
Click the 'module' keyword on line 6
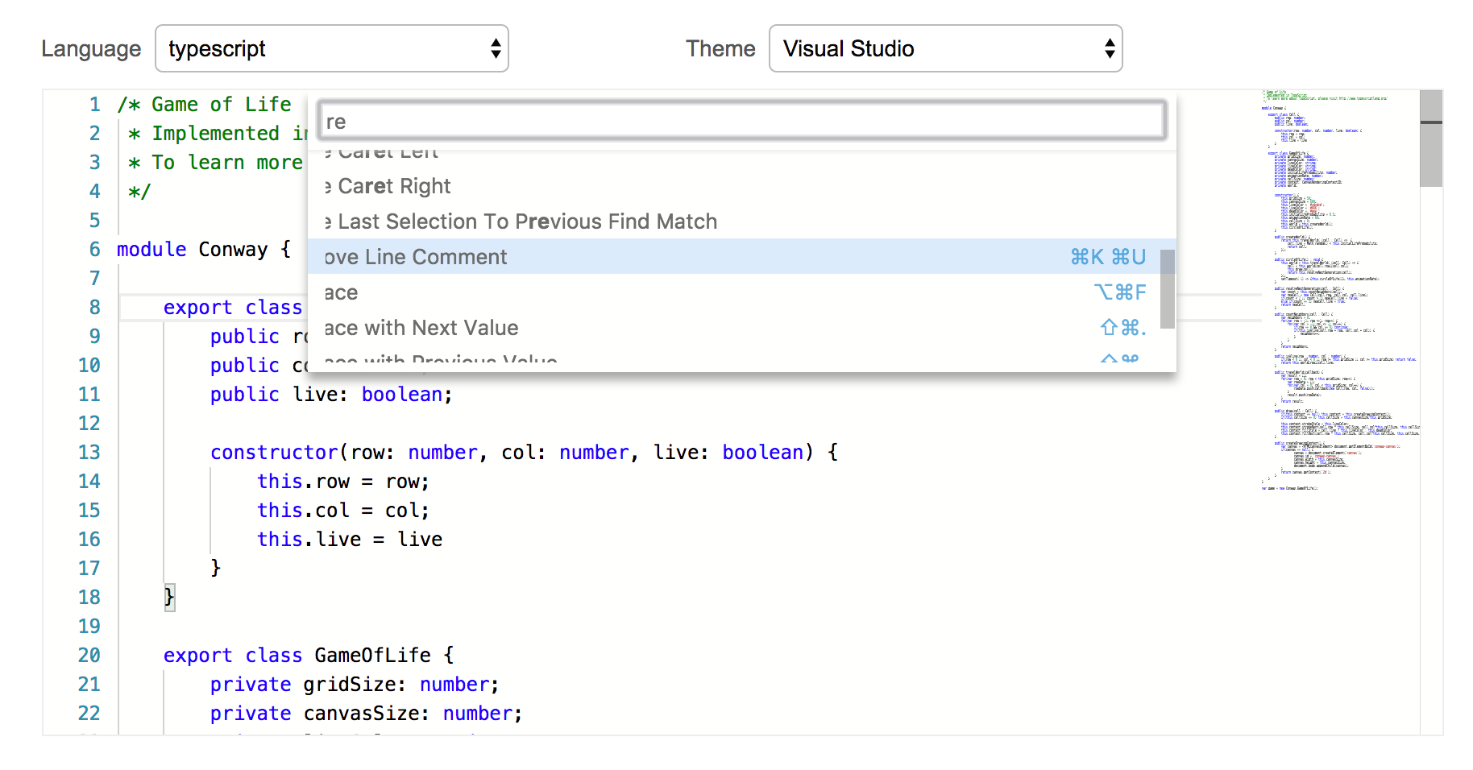(151, 250)
